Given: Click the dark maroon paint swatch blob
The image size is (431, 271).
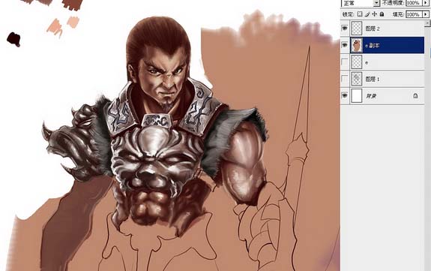Looking at the screenshot, I should coord(13,39).
